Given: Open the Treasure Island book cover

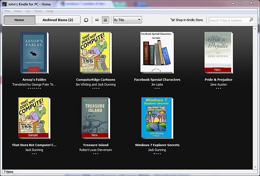Looking at the screenshot, I should [x=96, y=118].
